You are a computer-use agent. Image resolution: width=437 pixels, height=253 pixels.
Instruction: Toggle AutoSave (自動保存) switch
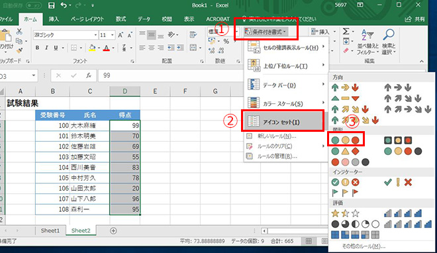[34, 5]
